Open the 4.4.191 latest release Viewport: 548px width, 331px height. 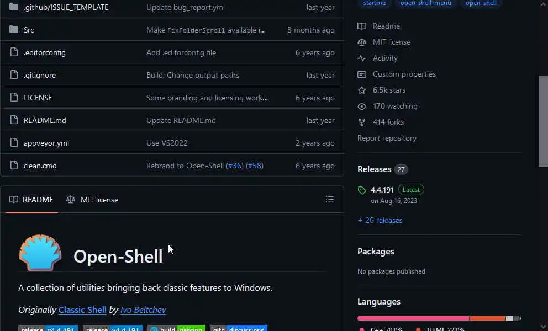382,190
